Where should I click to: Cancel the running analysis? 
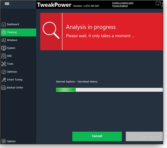coord(97,136)
